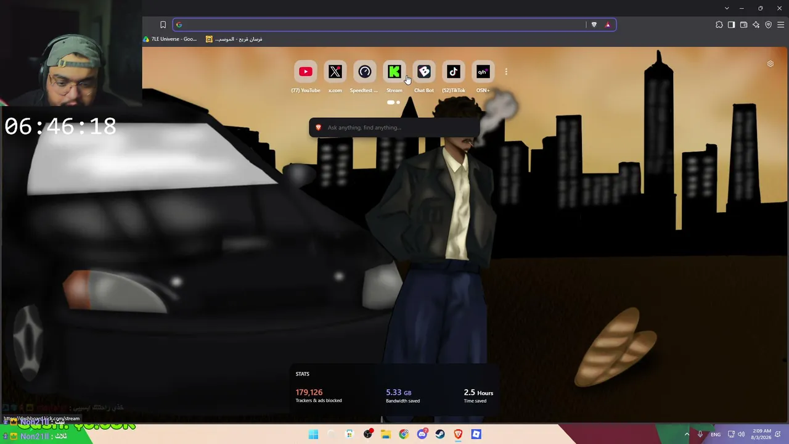
Task: Open OBS Studio from the taskbar
Action: (x=368, y=434)
